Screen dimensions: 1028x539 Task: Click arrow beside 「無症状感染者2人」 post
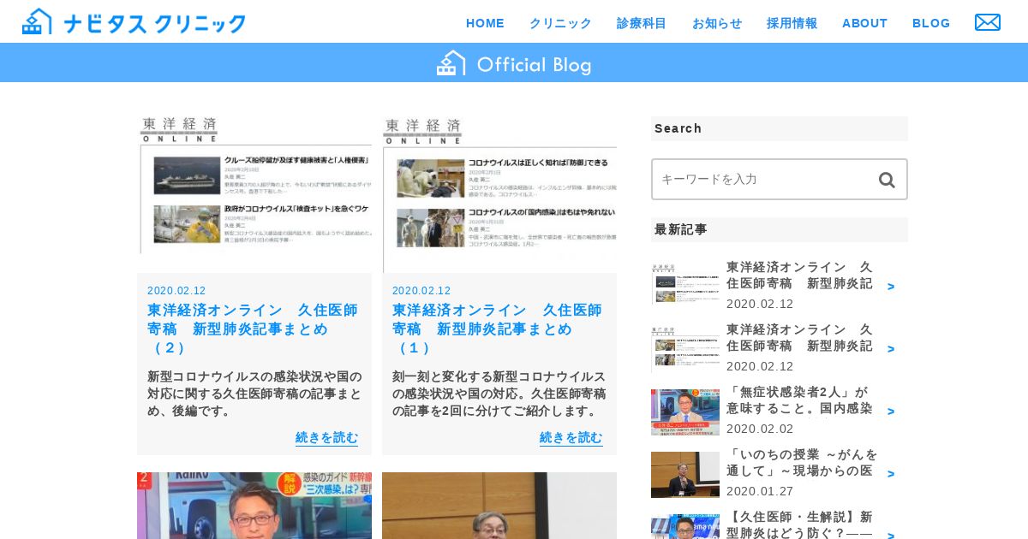[x=891, y=412]
